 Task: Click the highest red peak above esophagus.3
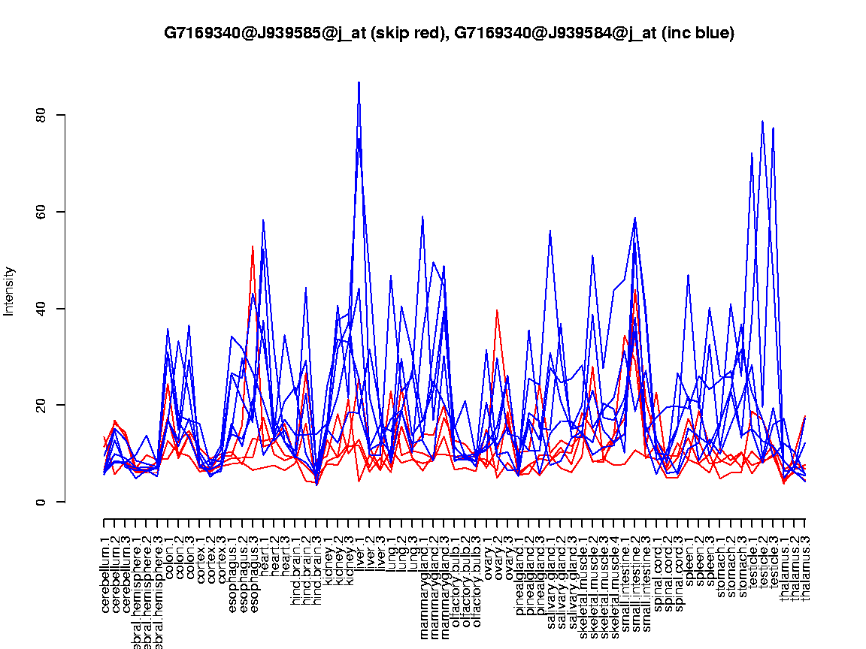253,246
